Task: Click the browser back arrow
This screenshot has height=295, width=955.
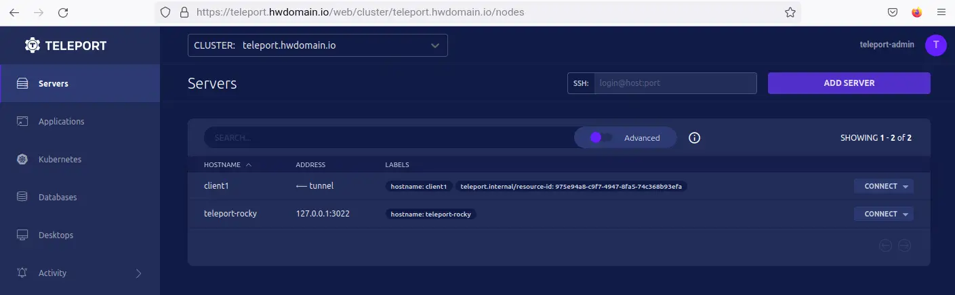Action: 15,12
